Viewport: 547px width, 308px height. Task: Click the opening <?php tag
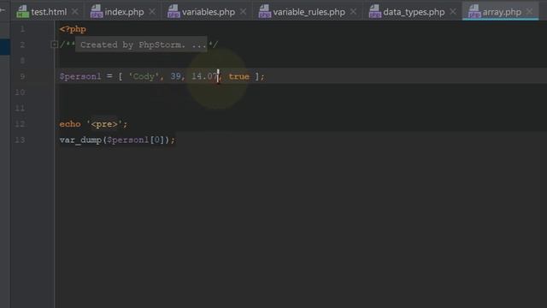tap(73, 29)
